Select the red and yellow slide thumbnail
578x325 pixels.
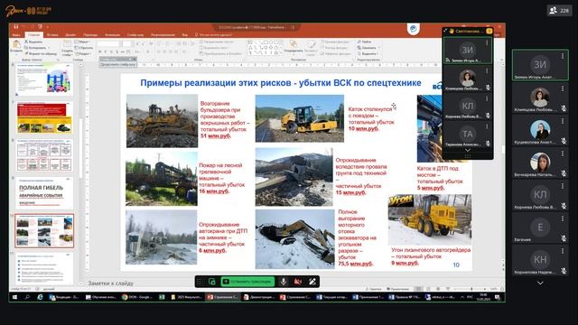(44, 118)
